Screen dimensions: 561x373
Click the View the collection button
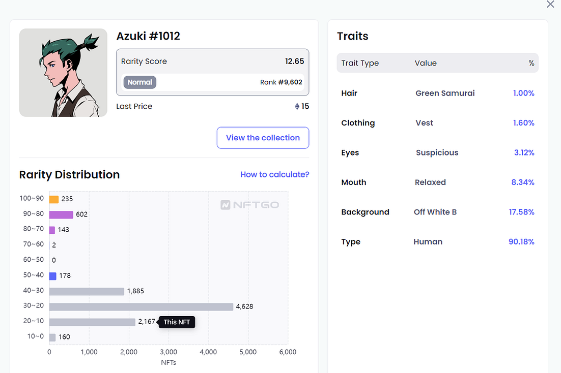(263, 138)
